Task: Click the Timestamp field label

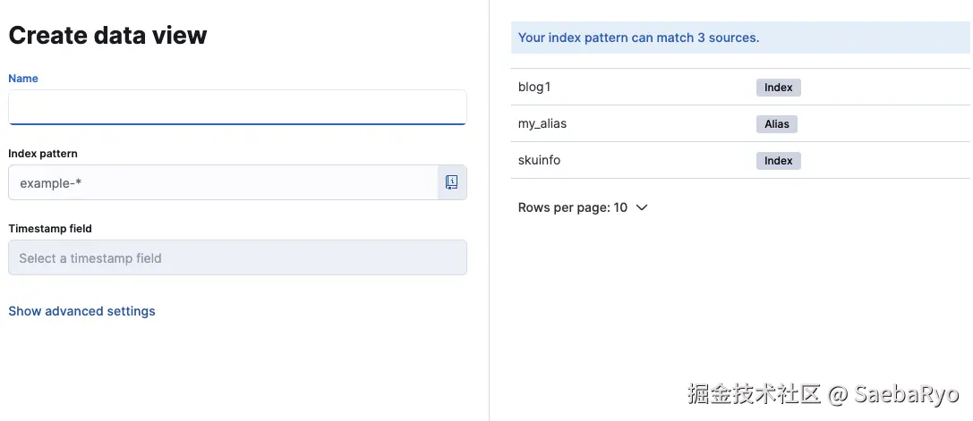Action: coord(50,229)
